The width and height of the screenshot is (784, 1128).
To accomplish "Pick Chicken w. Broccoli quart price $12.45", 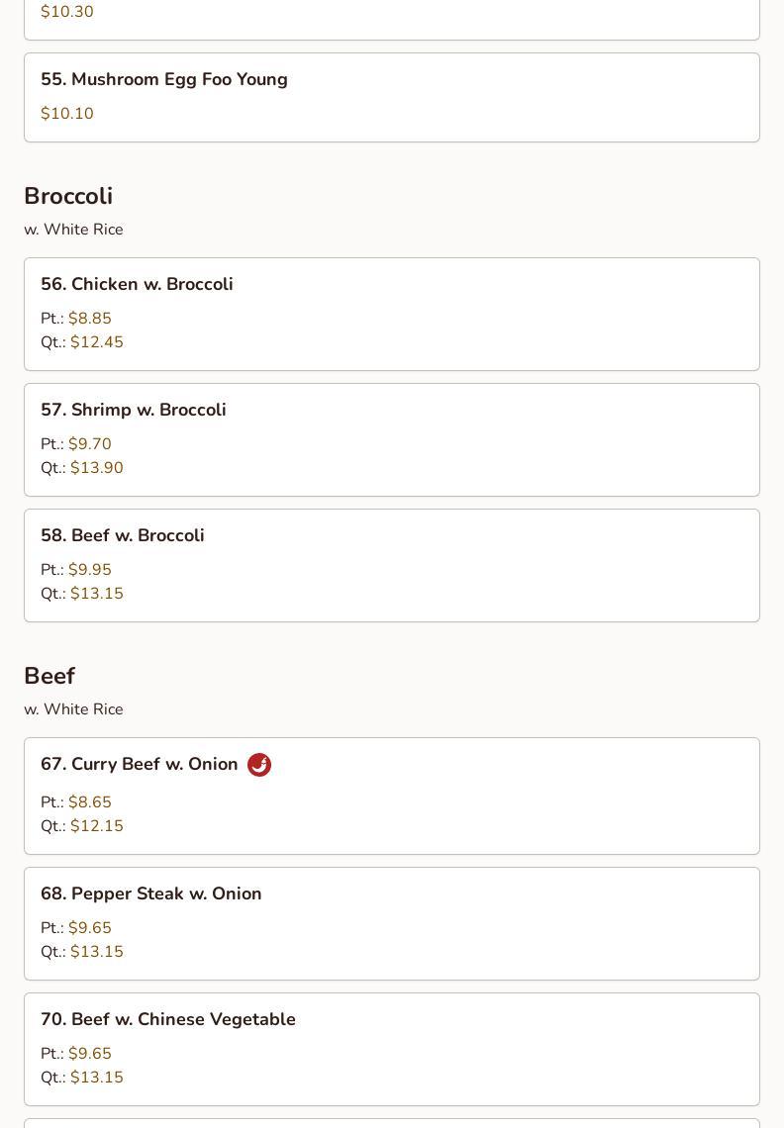I will coord(96,341).
